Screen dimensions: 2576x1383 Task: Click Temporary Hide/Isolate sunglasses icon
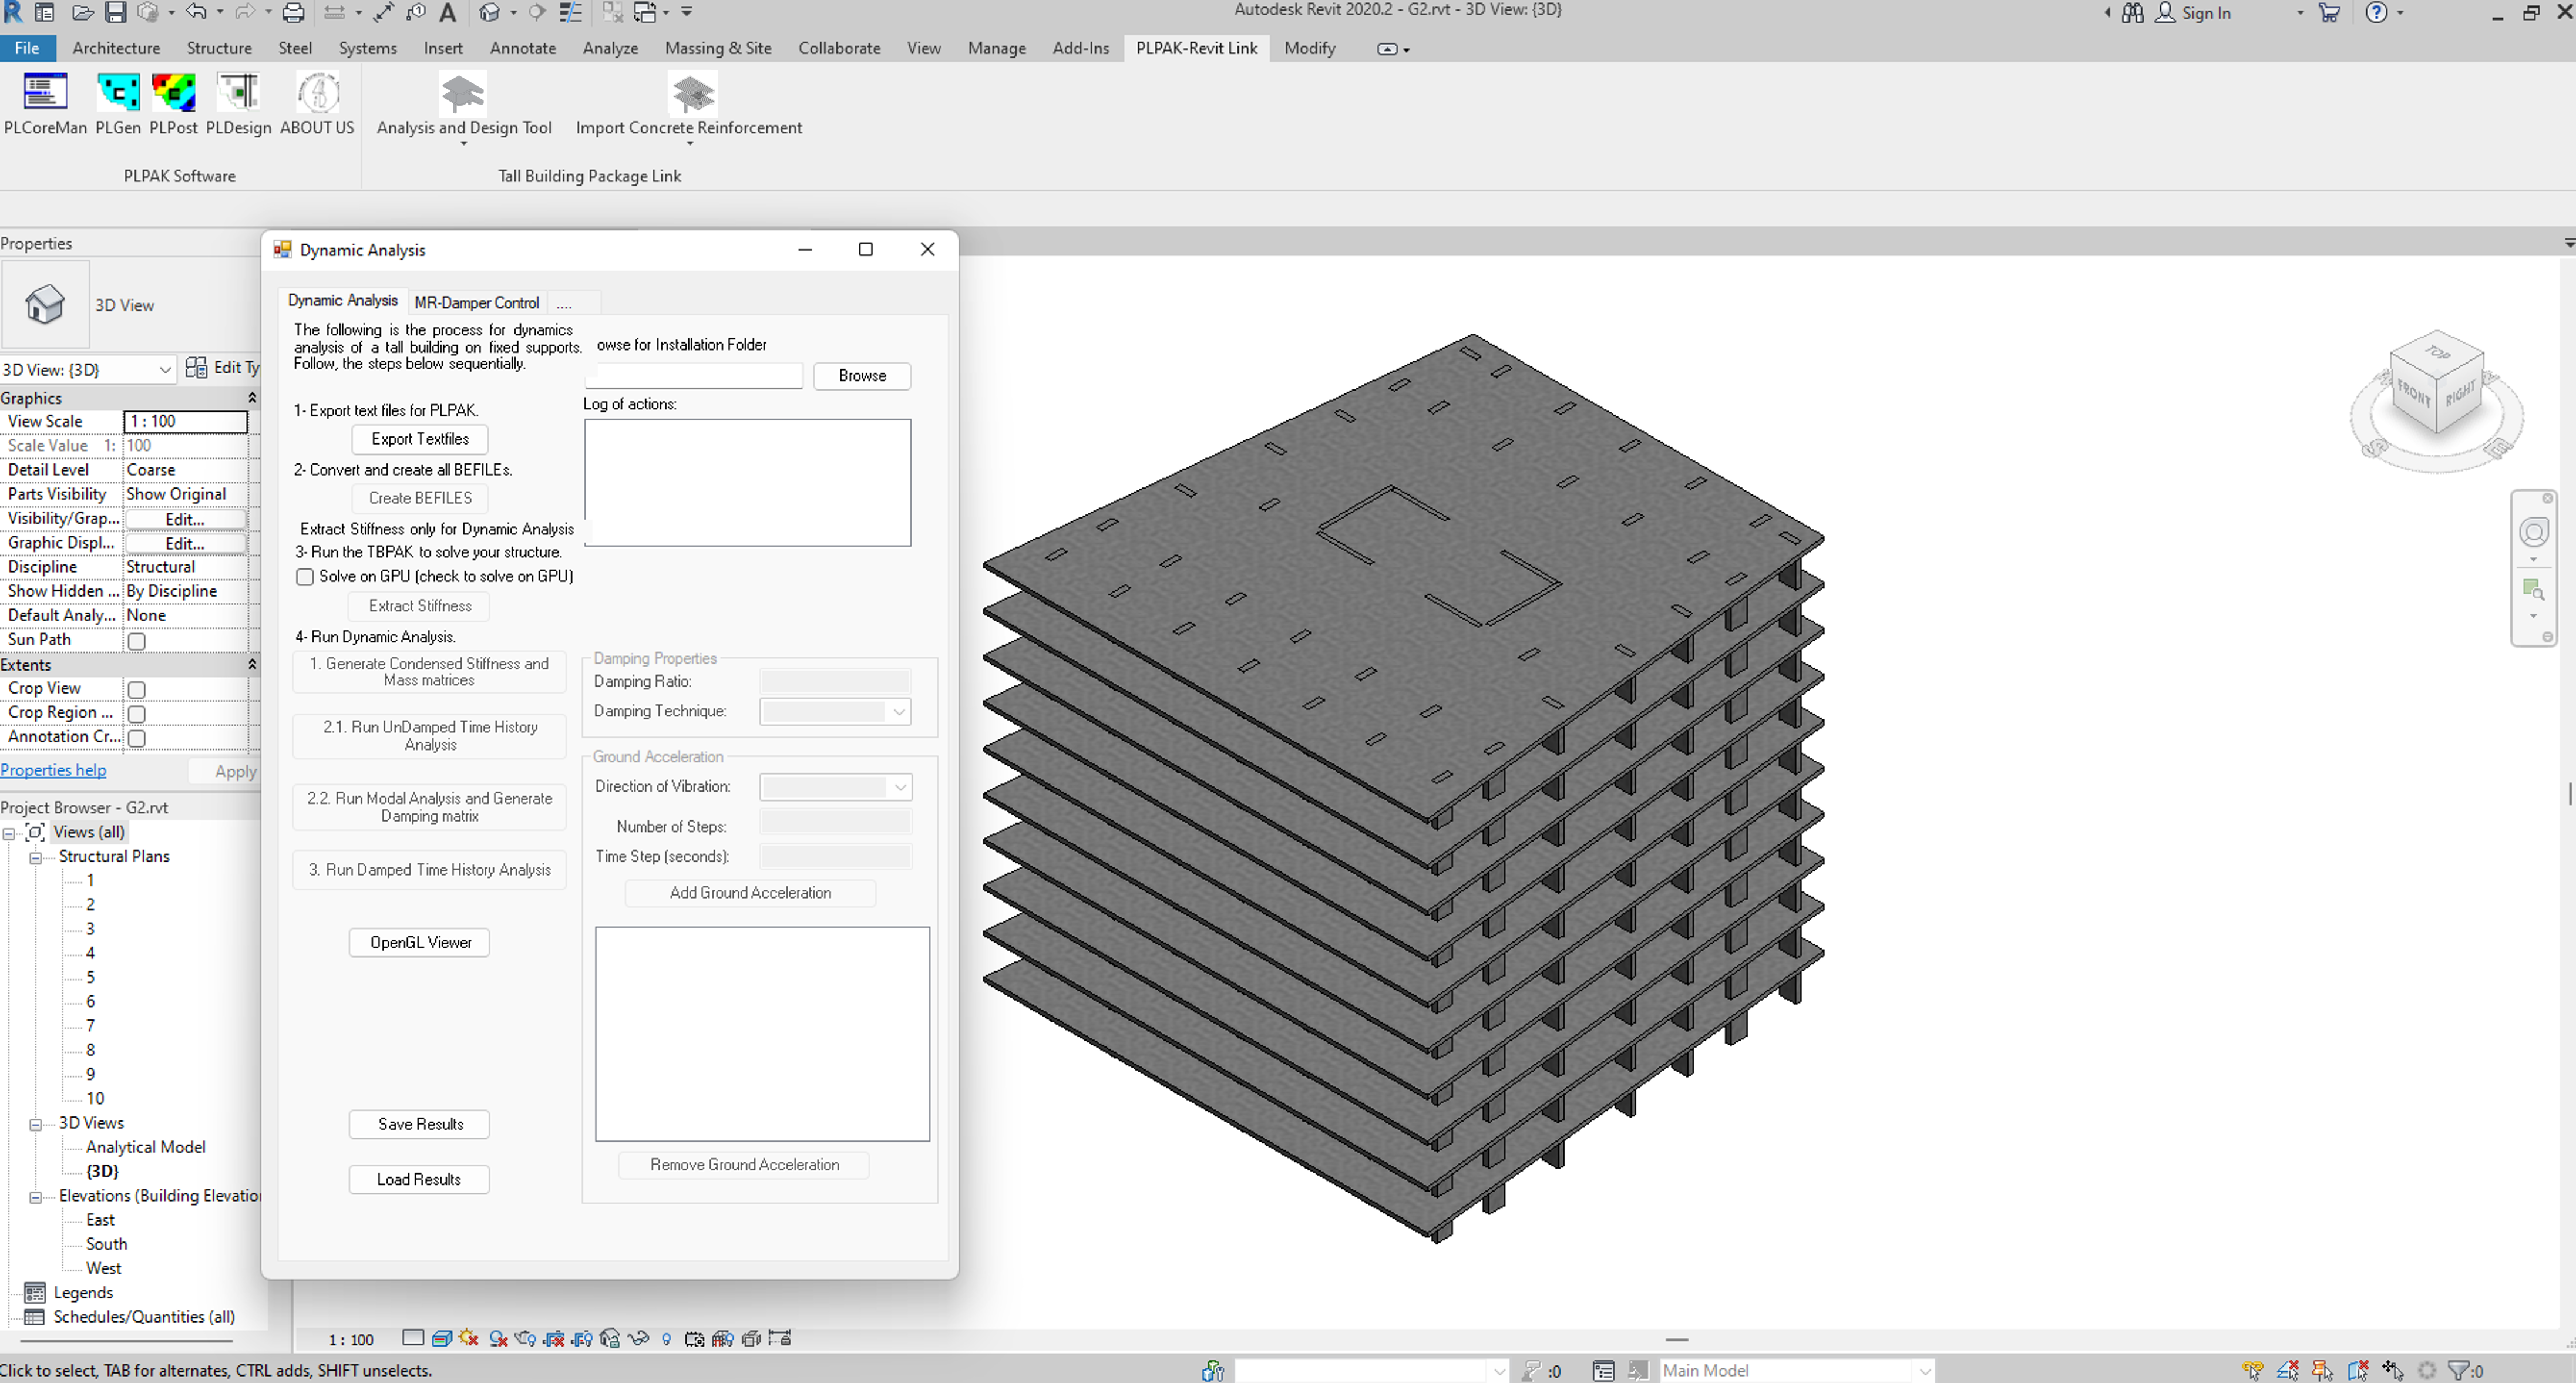pyautogui.click(x=638, y=1339)
